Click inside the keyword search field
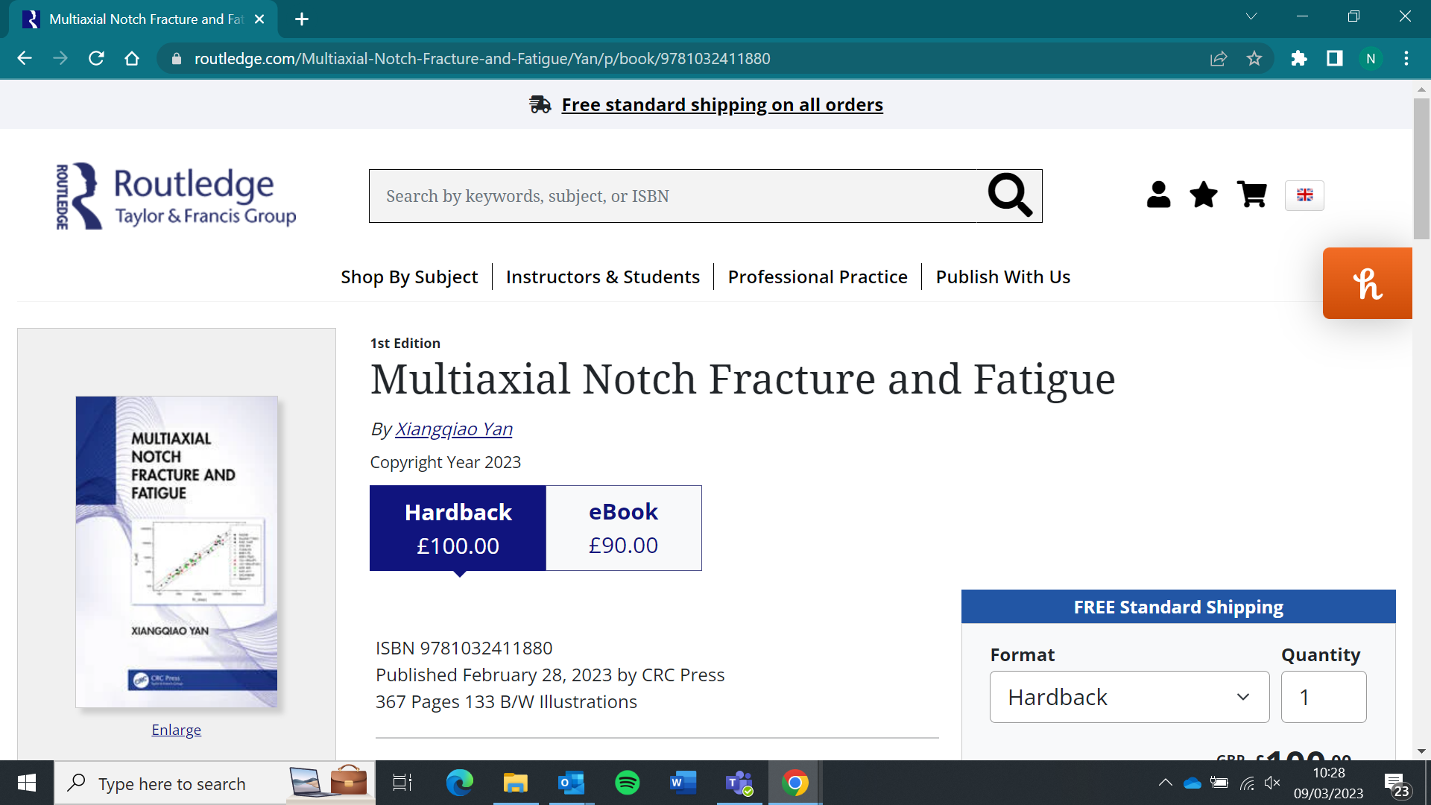1431x805 pixels. click(x=671, y=195)
